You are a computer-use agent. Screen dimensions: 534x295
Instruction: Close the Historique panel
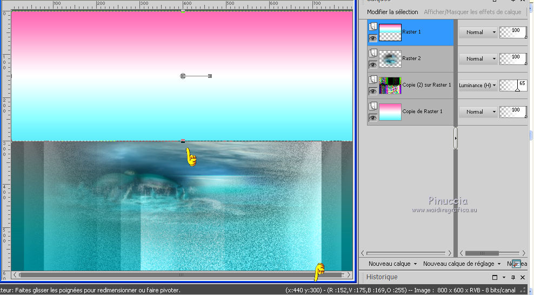pyautogui.click(x=523, y=277)
